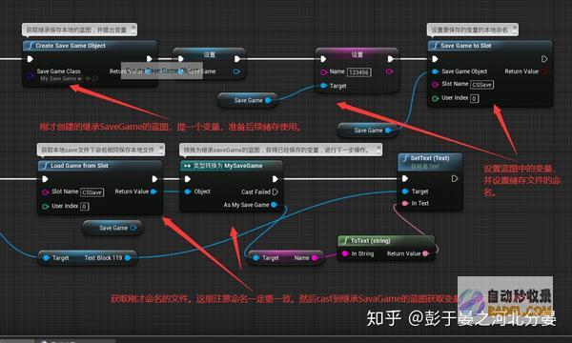Click exec output pin of Create Save Game Object

click(150, 59)
